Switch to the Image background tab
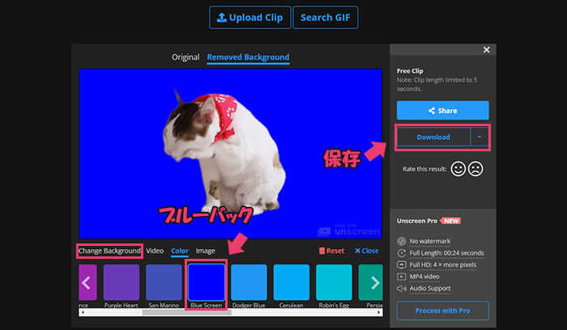This screenshot has height=330, width=567. [x=206, y=251]
